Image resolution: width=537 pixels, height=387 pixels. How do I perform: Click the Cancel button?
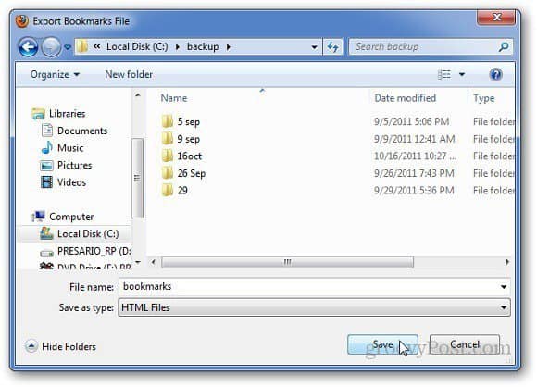click(465, 344)
